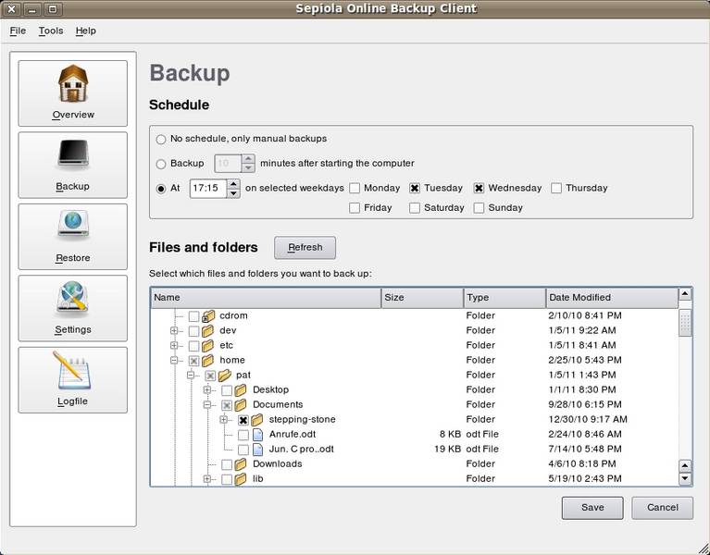Screen dimensions: 710x555
Task: Click the Save button
Action: (592, 508)
